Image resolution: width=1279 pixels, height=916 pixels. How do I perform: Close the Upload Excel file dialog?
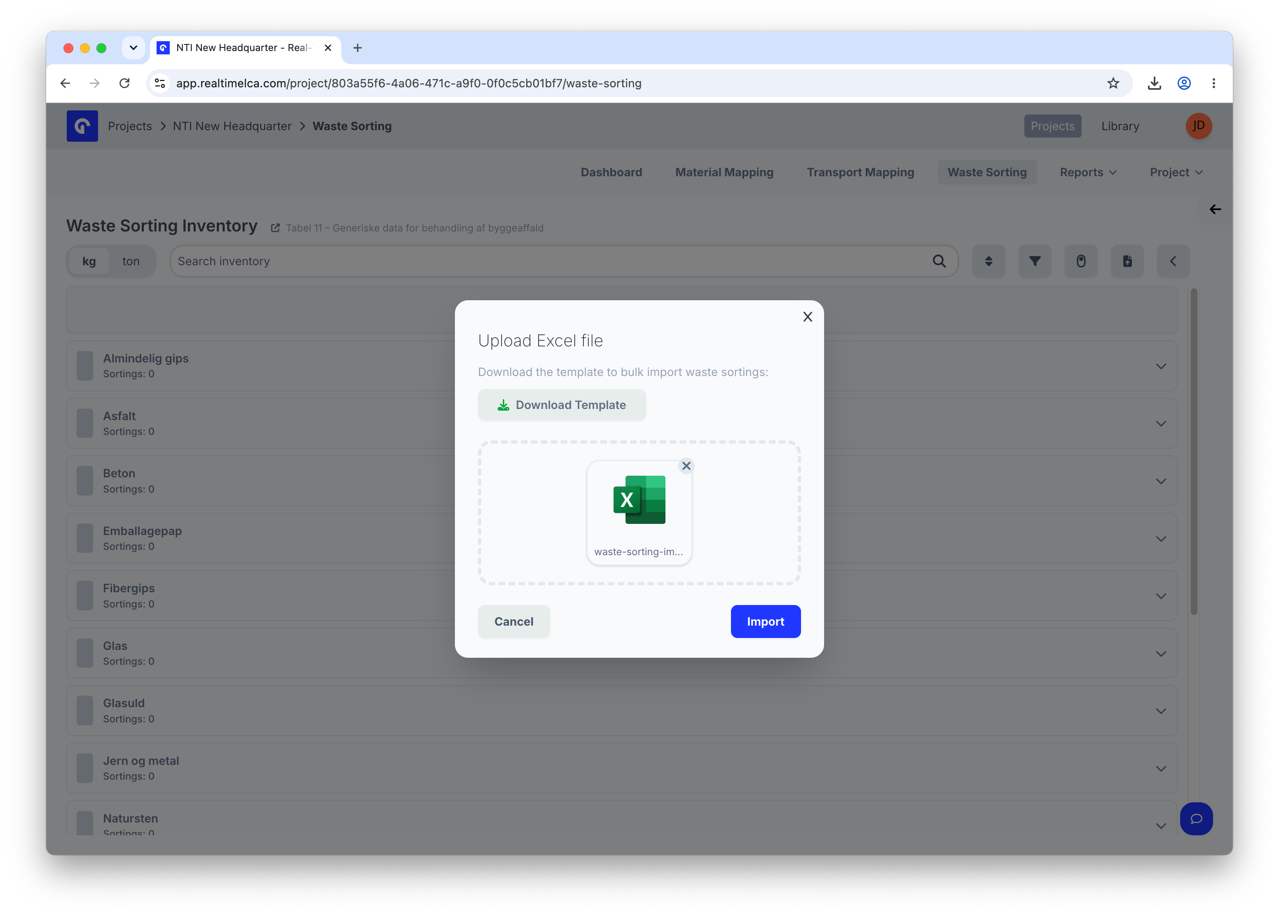808,317
